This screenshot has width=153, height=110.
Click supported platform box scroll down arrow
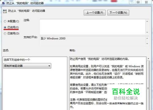147,44
